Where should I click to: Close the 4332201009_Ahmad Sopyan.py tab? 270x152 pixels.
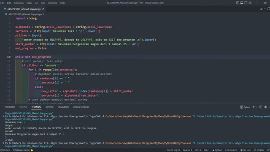[x=43, y=9]
